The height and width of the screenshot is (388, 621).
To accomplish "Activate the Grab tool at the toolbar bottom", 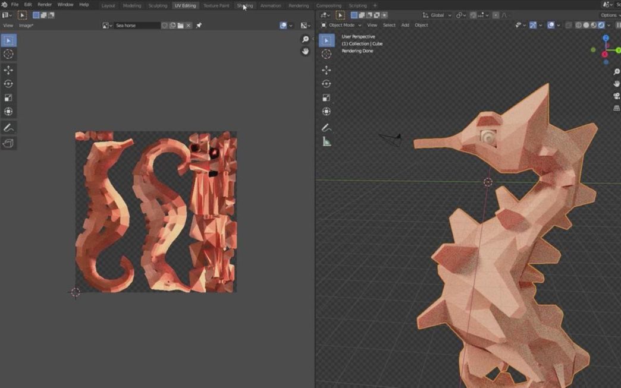I will (x=8, y=143).
